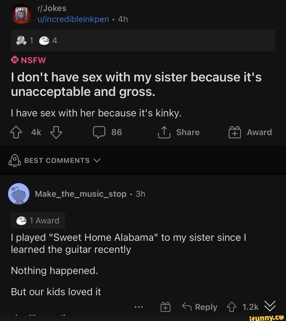
Task: View Make_the_music_stop's profile avatar
Action: click(x=19, y=194)
